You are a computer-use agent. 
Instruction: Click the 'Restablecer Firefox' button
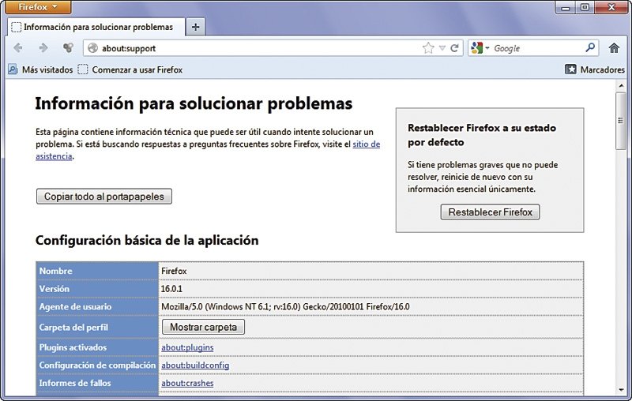pos(490,212)
